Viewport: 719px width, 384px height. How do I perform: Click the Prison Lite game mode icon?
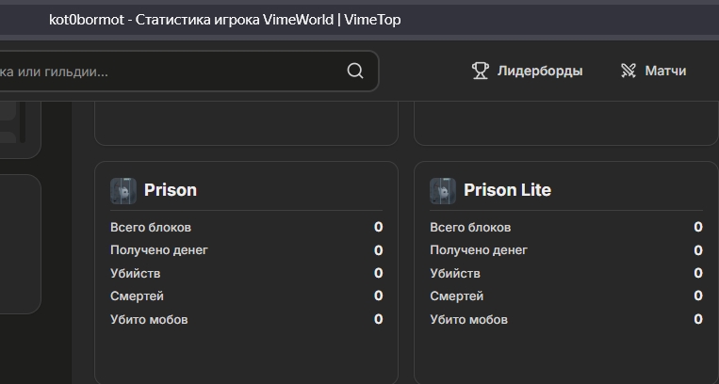(443, 190)
